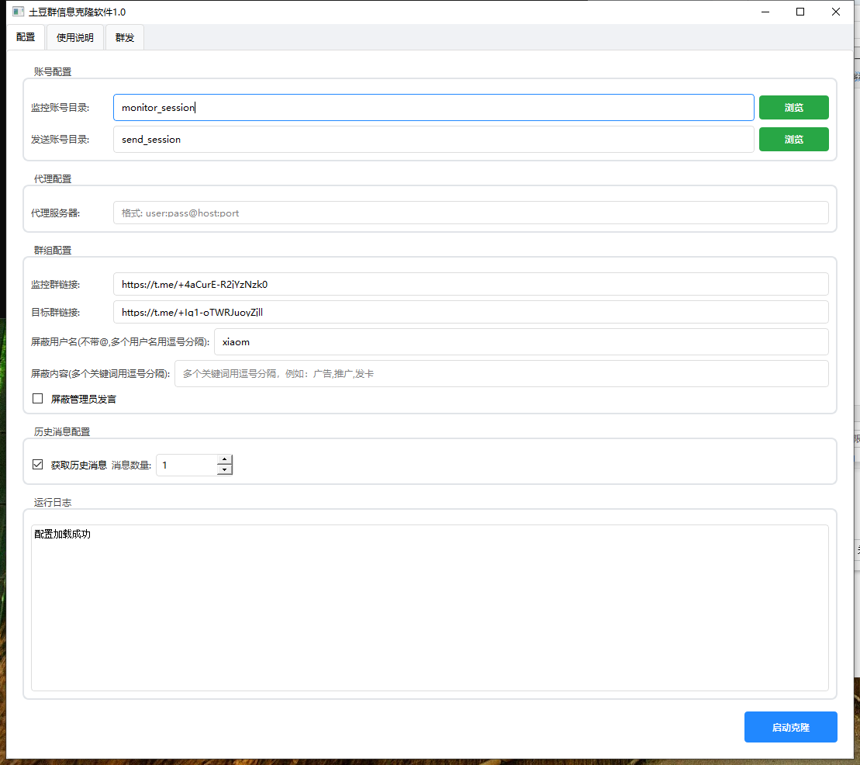The image size is (860, 765).
Task: Click the 监控群链接 URL field
Action: (x=470, y=284)
